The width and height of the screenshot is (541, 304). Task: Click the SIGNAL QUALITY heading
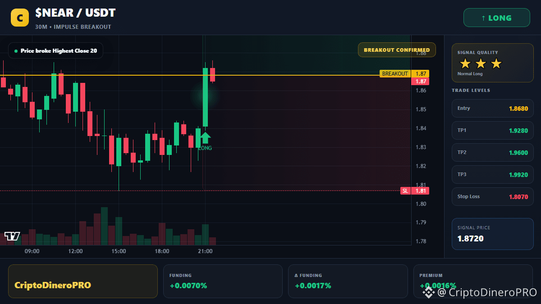pos(477,53)
